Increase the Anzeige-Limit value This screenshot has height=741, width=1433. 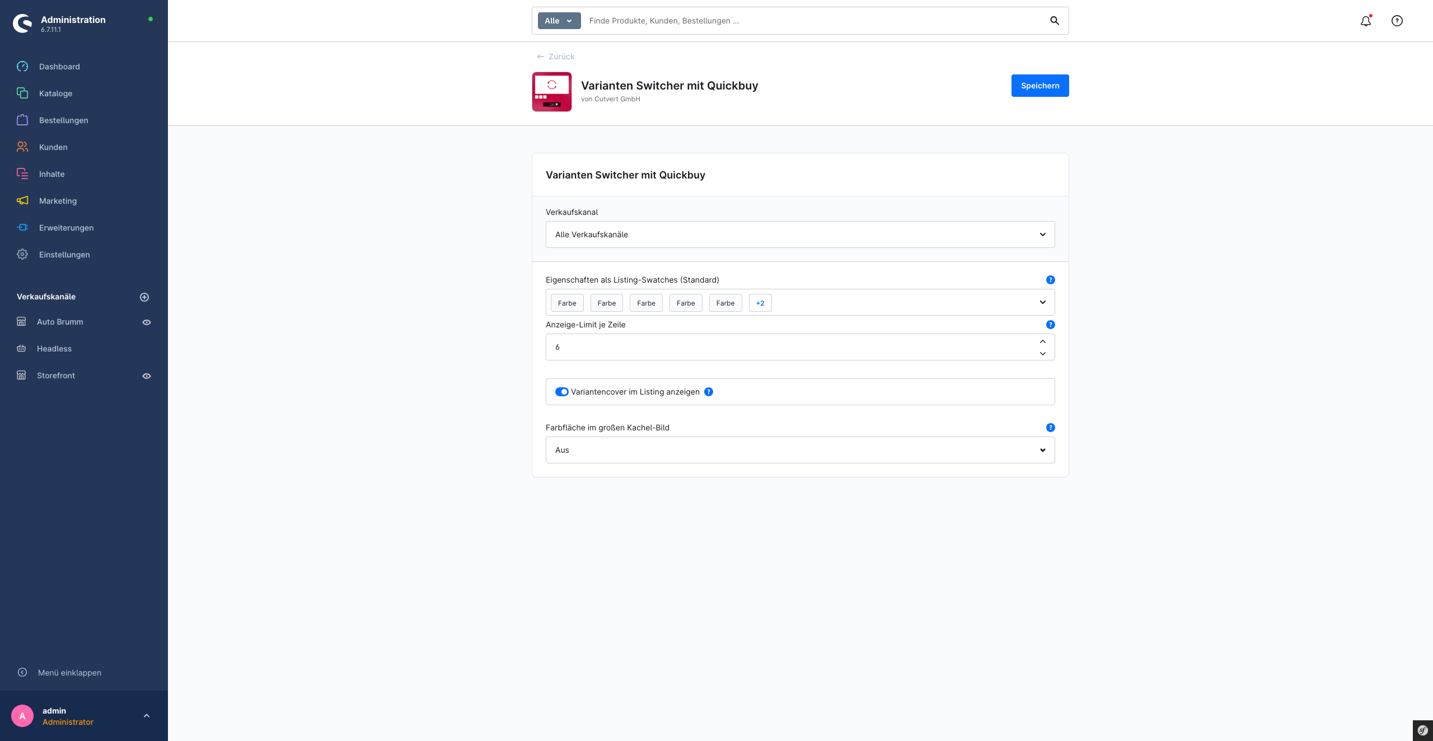pyautogui.click(x=1043, y=341)
